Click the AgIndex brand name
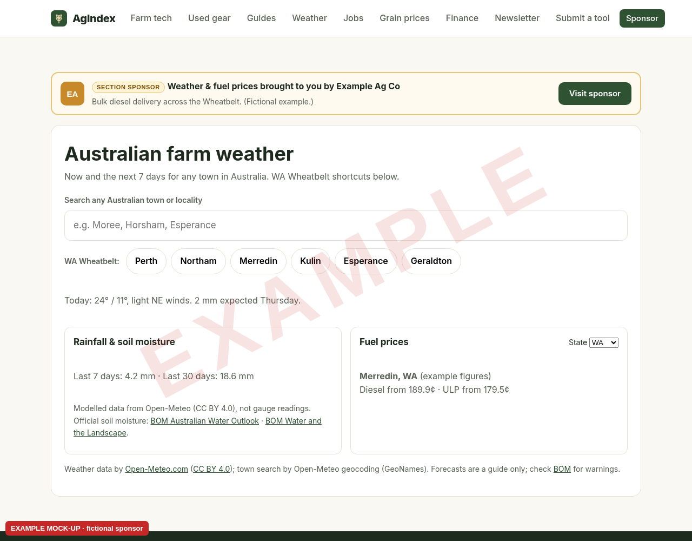 94,18
